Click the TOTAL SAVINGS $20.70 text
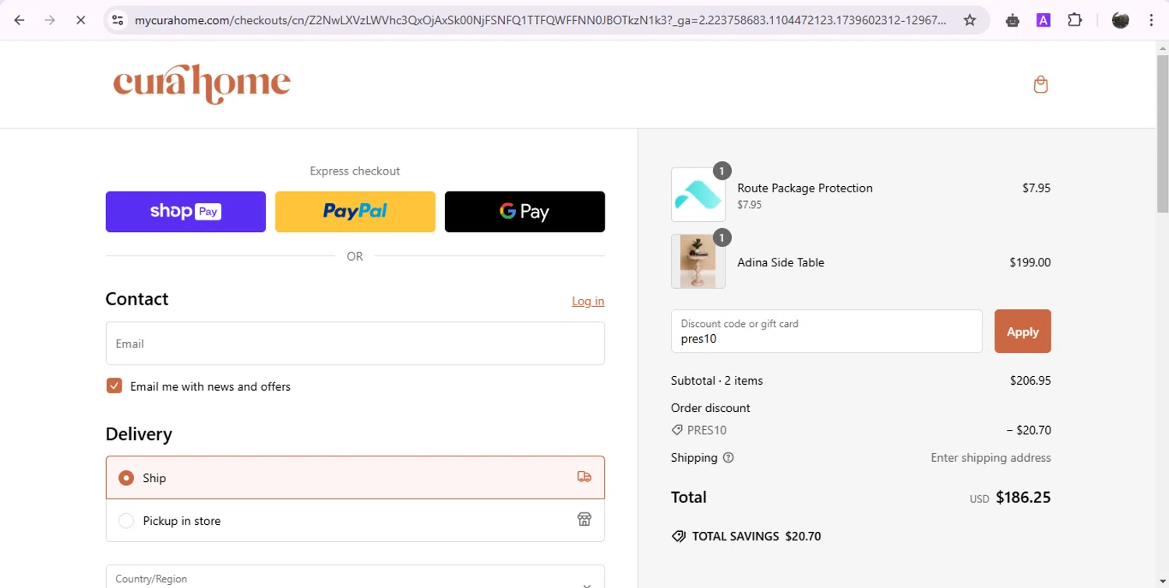This screenshot has width=1169, height=588. [x=756, y=537]
